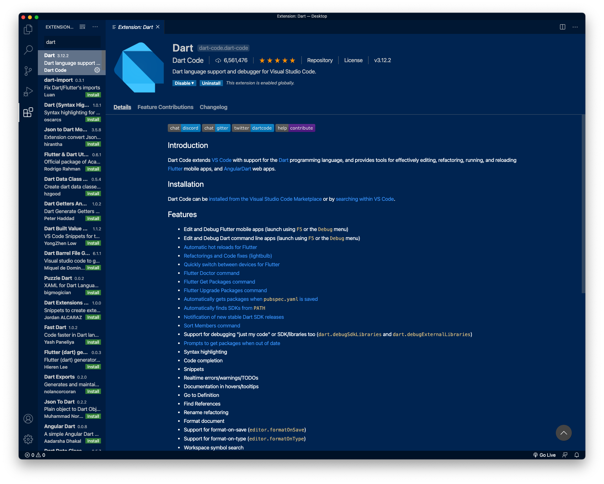Select the Dart Exports extension in list
Viewport: 604px width, 484px height.
[x=72, y=384]
